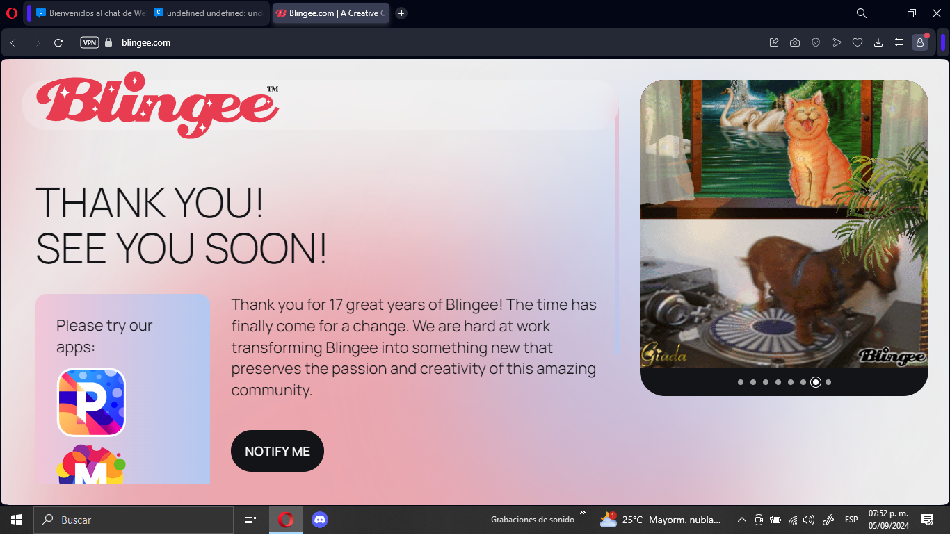This screenshot has width=950, height=535.
Task: Open the clock showing 07:52 p. m.
Action: tap(888, 520)
